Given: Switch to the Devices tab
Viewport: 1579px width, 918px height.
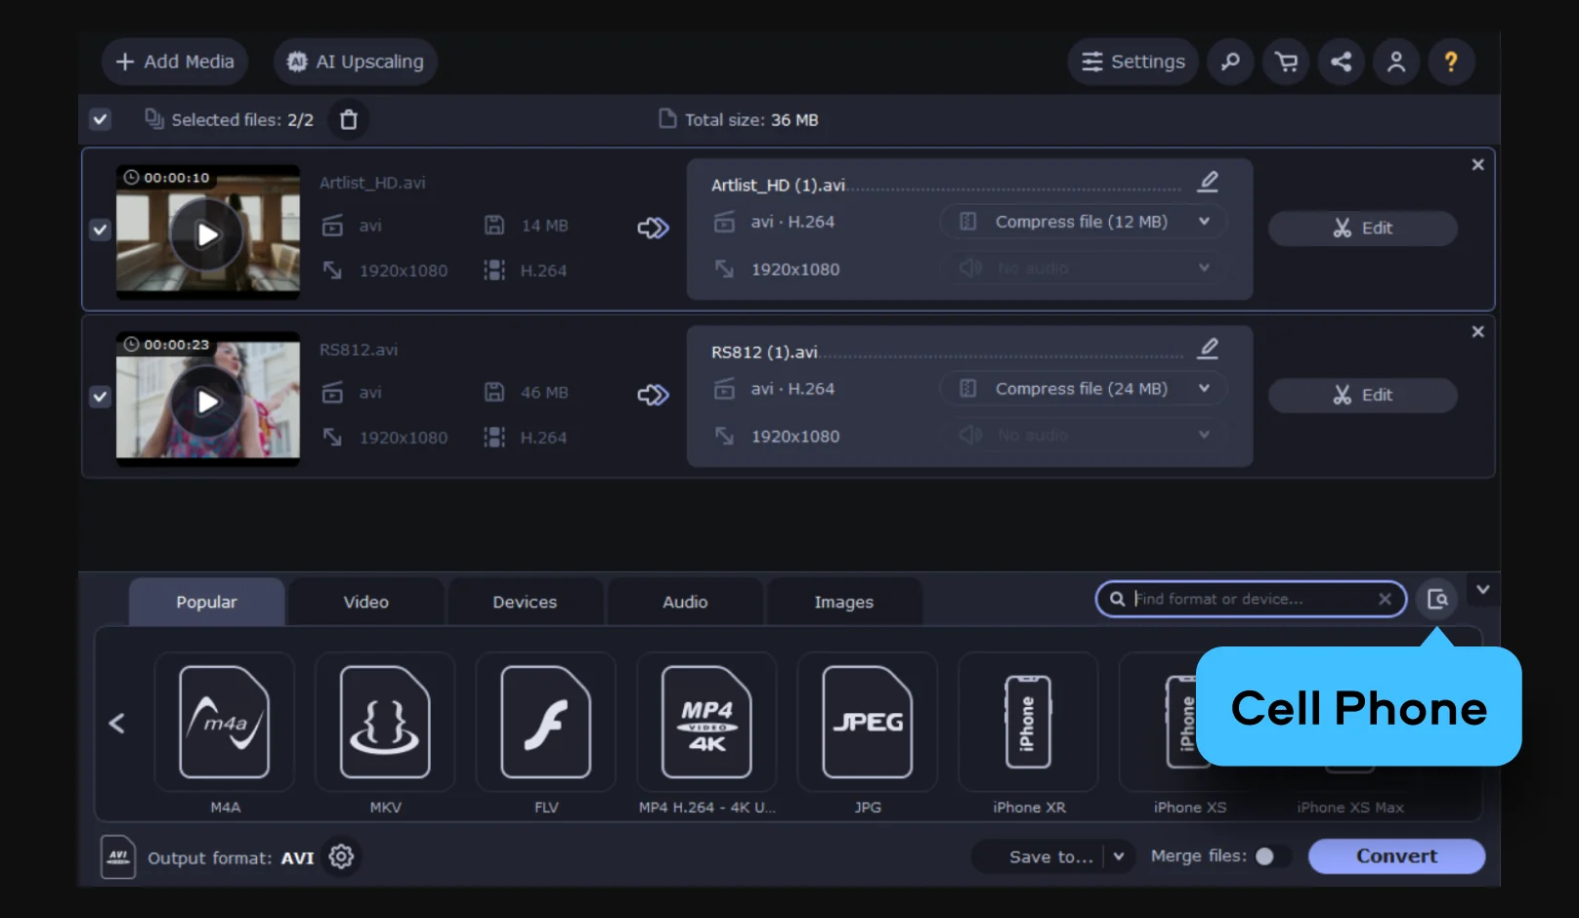Looking at the screenshot, I should pyautogui.click(x=525, y=602).
